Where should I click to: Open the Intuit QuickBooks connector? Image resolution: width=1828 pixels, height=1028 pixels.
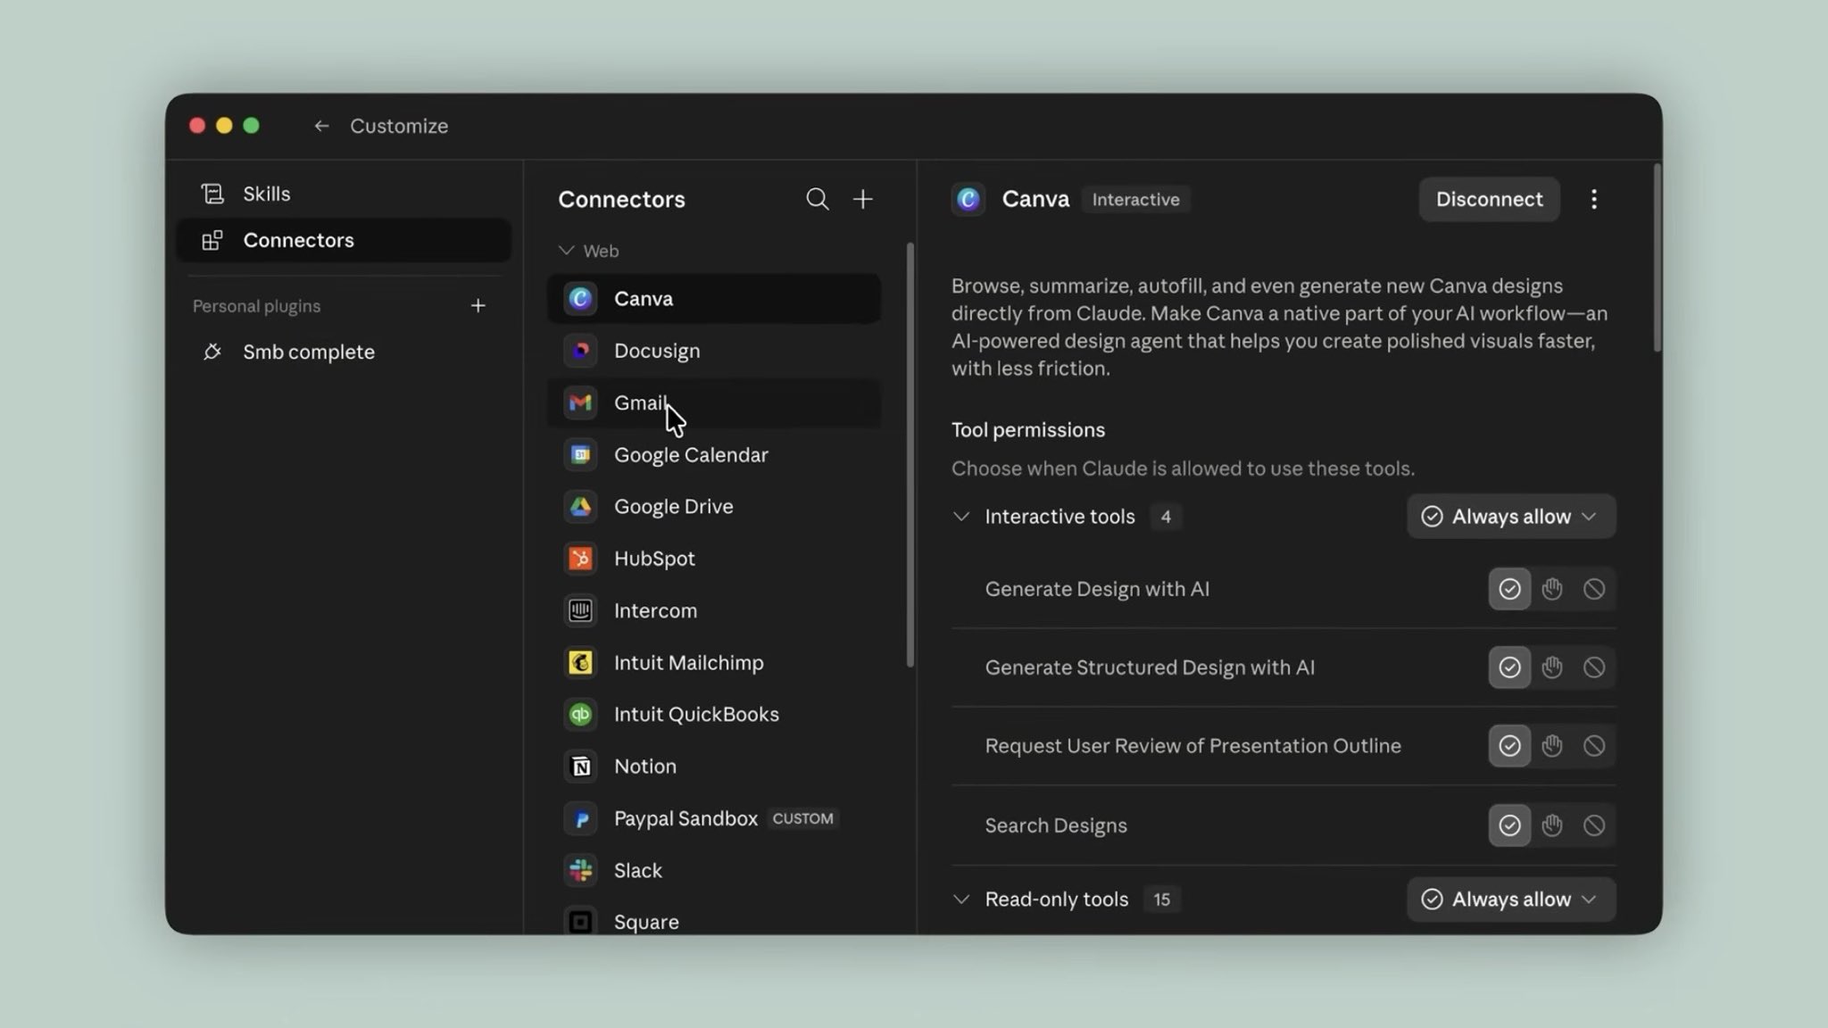[x=714, y=714]
